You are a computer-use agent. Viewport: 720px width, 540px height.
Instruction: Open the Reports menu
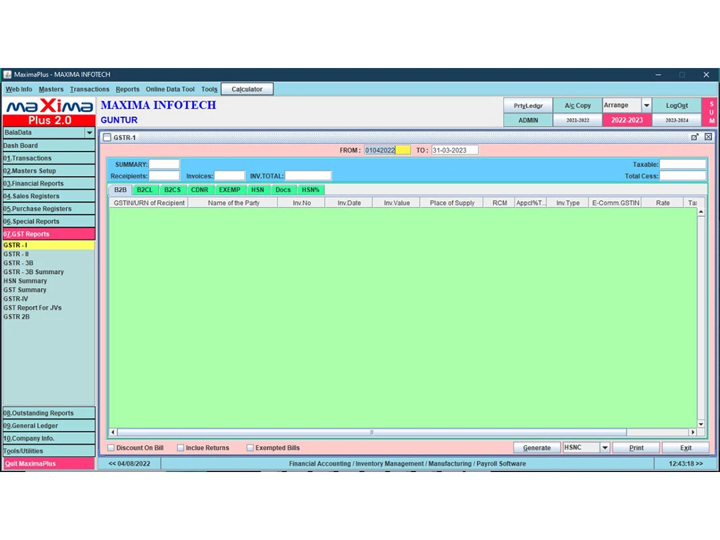(x=127, y=89)
